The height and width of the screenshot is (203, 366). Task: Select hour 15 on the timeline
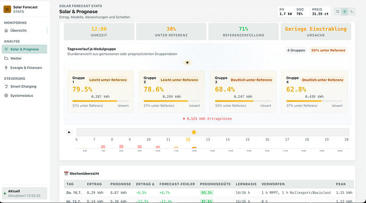click(247, 140)
